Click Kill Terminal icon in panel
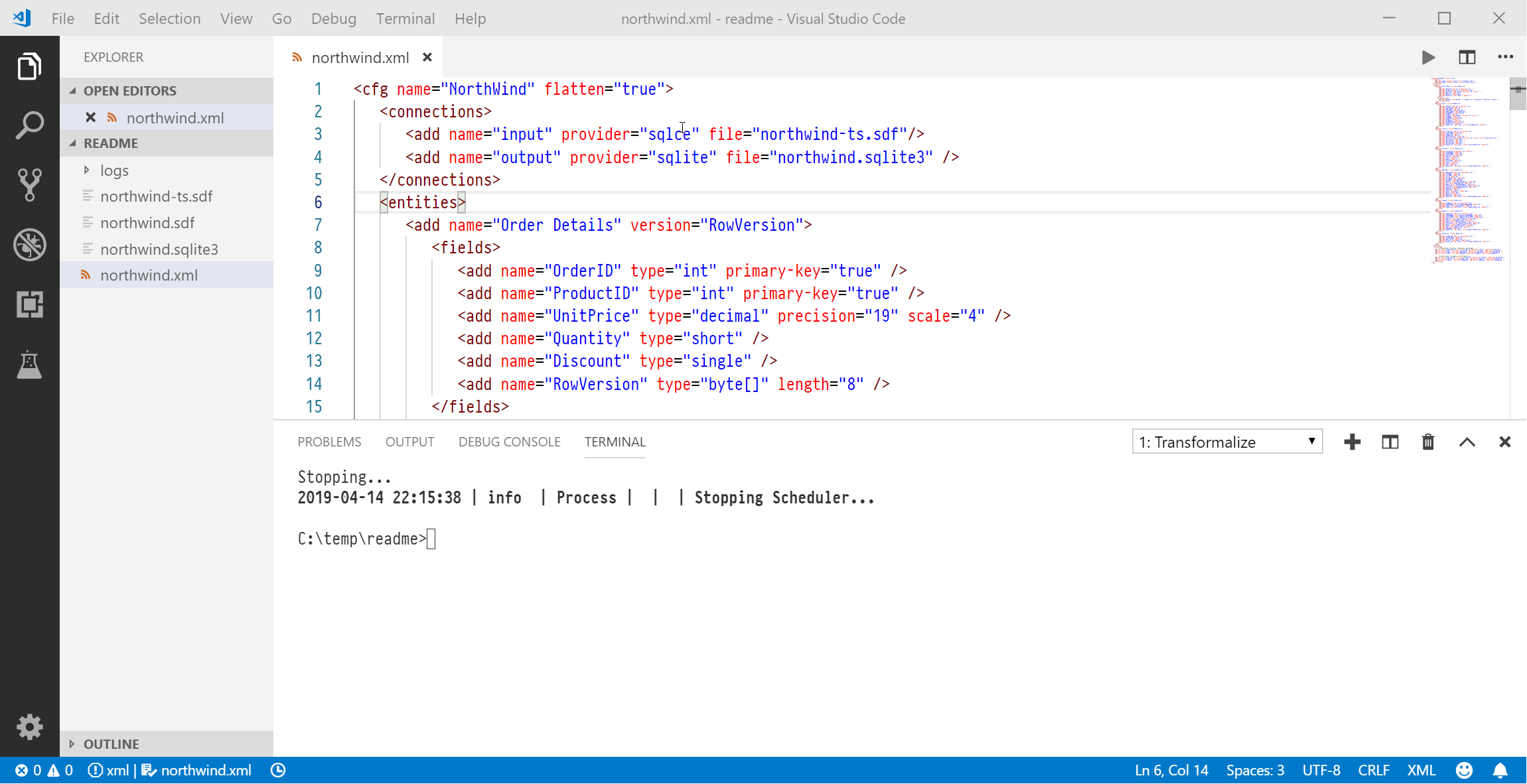This screenshot has height=784, width=1527. coord(1427,441)
